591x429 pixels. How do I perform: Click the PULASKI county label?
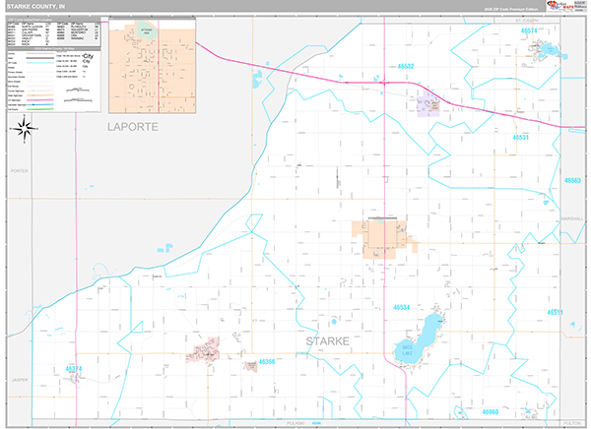coord(295,423)
